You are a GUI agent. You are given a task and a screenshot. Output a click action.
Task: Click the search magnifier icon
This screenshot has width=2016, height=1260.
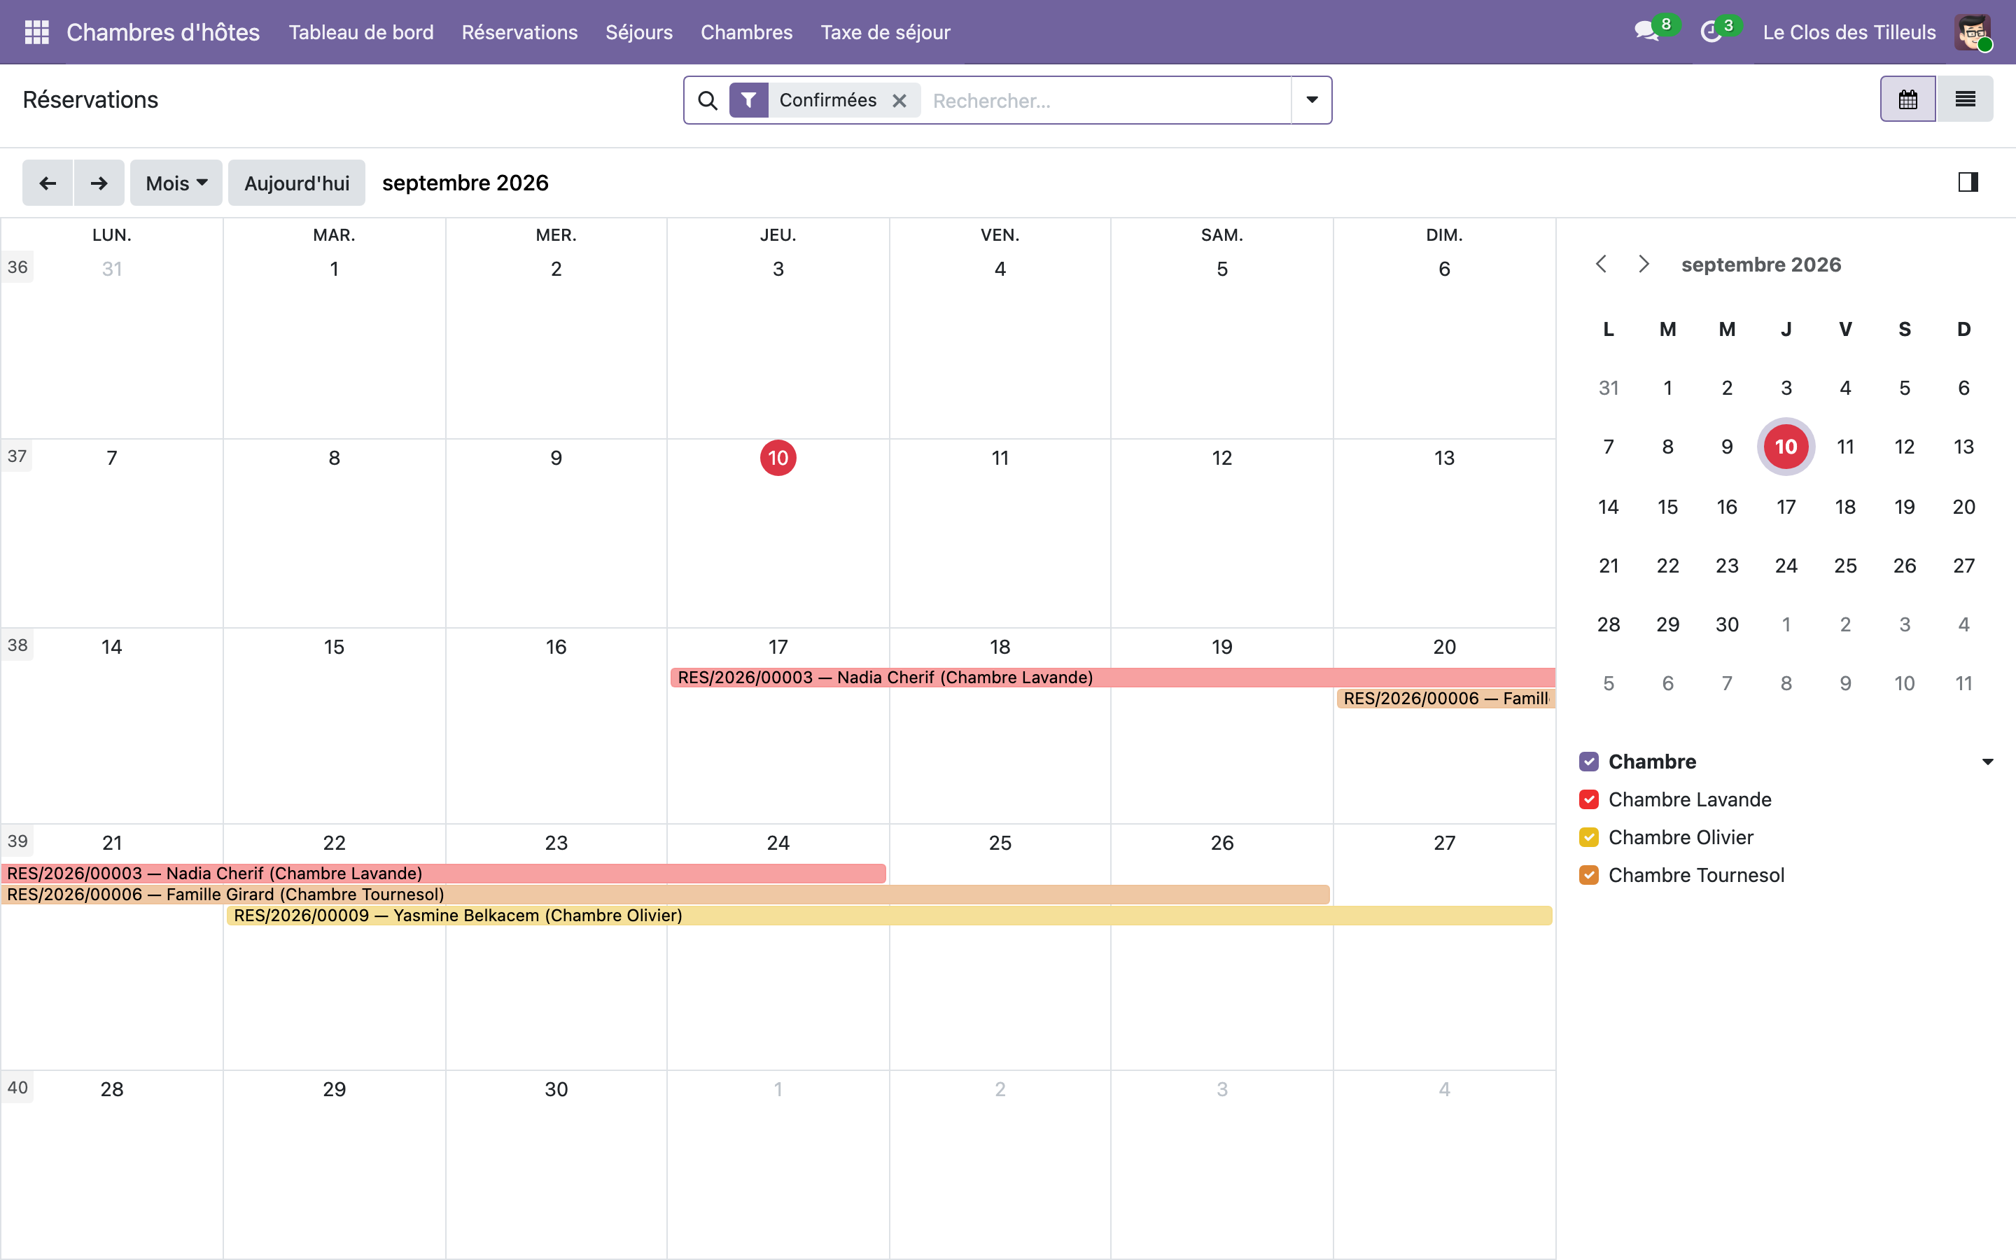707,100
